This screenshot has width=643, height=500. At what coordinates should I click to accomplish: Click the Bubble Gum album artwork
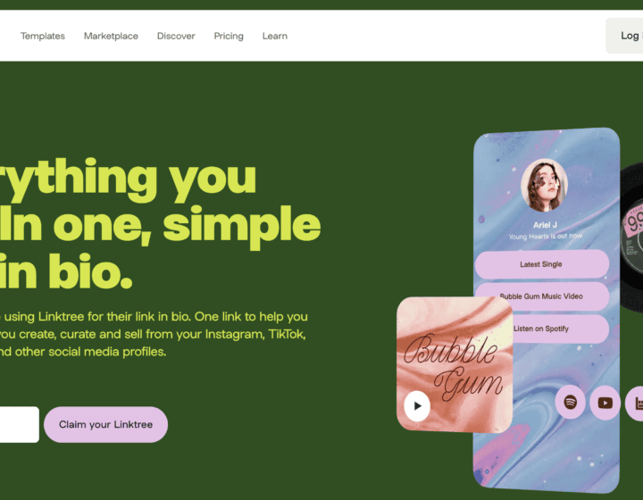tap(455, 364)
